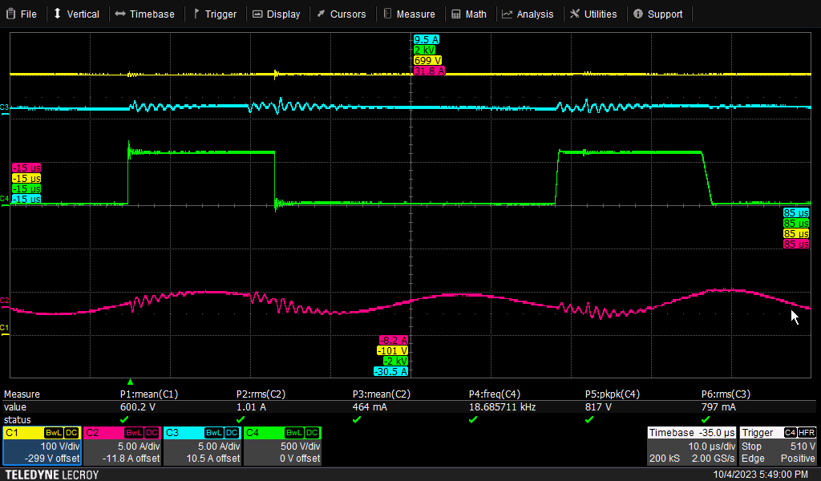The height and width of the screenshot is (481, 821).
Task: Click the trigger C4 source badge
Action: [x=790, y=432]
